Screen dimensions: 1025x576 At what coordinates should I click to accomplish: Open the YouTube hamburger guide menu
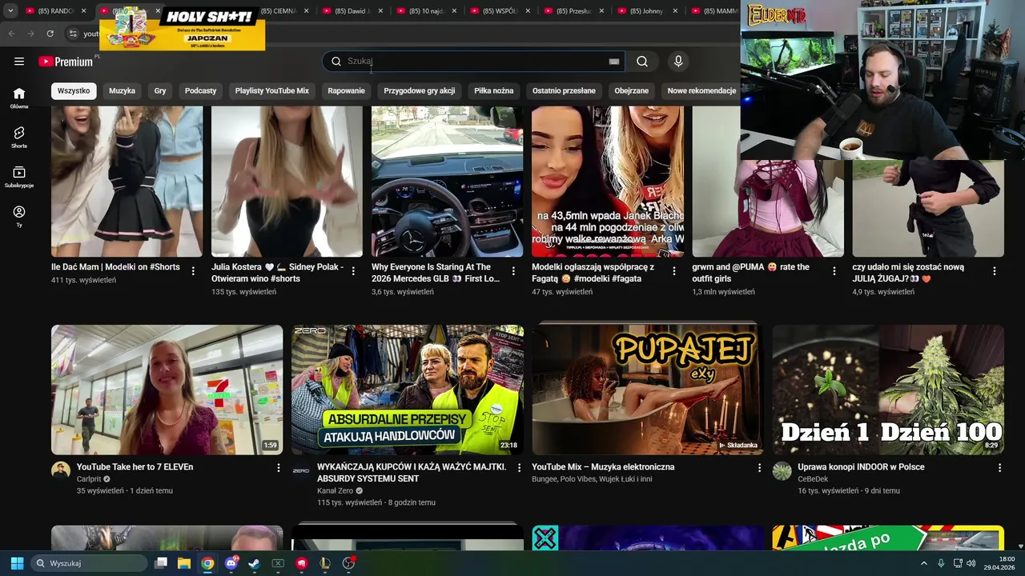click(x=19, y=62)
